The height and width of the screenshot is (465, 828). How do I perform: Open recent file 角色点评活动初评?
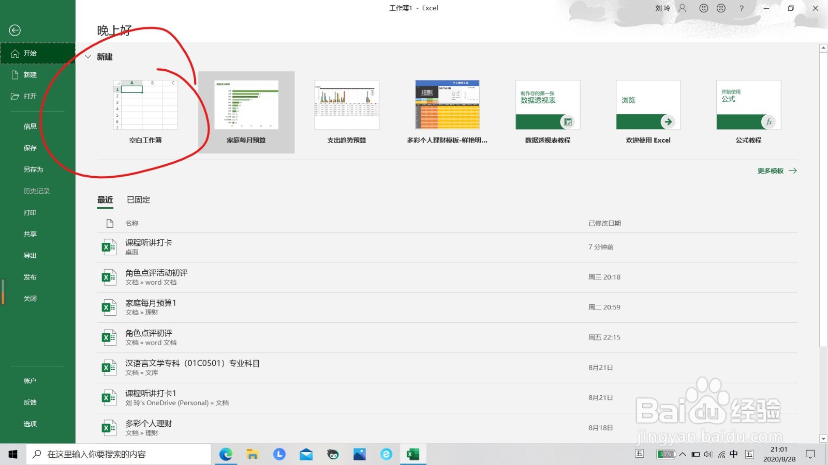pyautogui.click(x=447, y=277)
